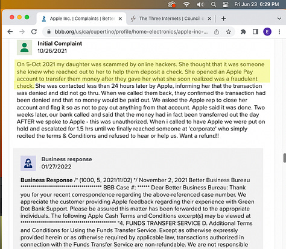Switch to The Three Internets tab
The image size is (286, 249).
tap(171, 19)
